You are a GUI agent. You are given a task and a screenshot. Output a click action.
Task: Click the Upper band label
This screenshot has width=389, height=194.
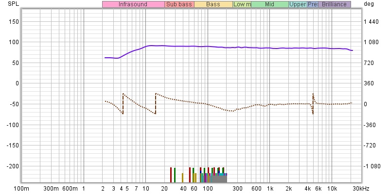point(298,4)
